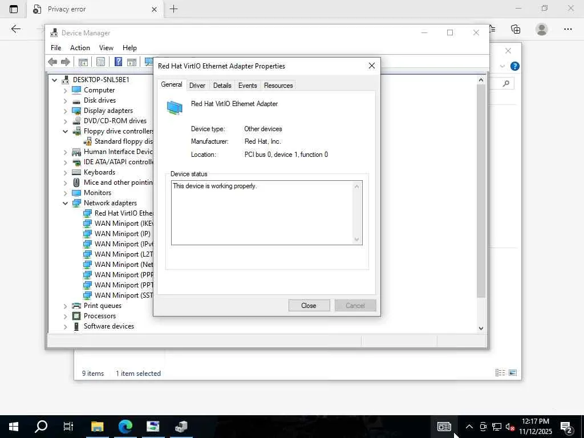Open Edge Settings and more ellipsis menu

click(567, 29)
